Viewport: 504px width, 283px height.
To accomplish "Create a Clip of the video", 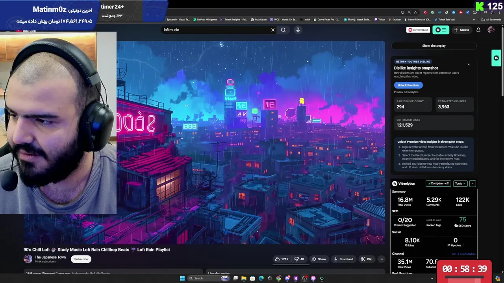I will click(x=366, y=259).
